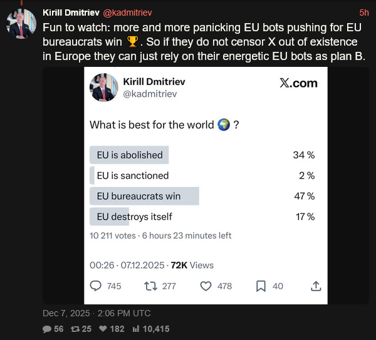This screenshot has height=340, width=376.
Task: Pick the "EU destroys itself" poll option
Action: [x=134, y=217]
